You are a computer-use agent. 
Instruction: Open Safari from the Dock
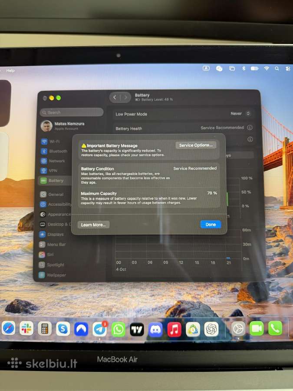(9, 329)
